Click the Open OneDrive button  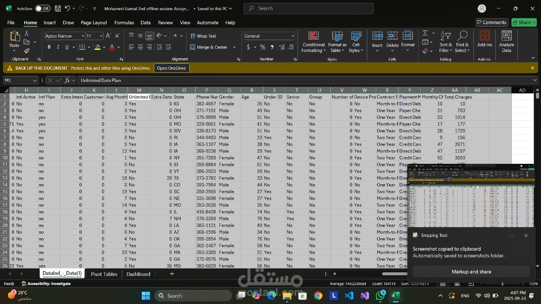click(x=171, y=68)
